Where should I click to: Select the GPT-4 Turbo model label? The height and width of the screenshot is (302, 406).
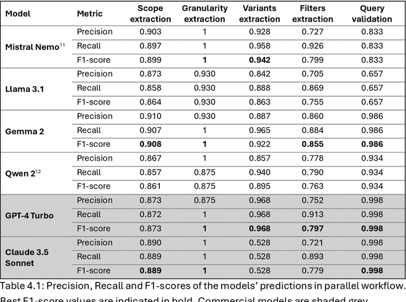point(30,215)
